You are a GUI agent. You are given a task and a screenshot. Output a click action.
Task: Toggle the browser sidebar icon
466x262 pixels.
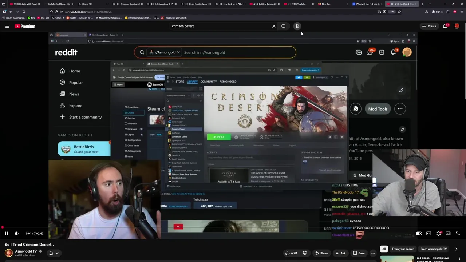tap(4, 12)
